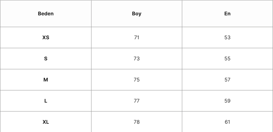Click the En value 61 for XL

[x=227, y=122]
